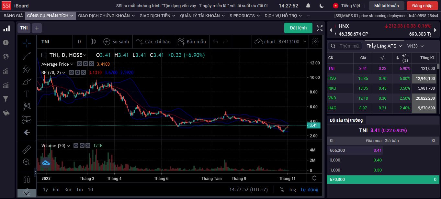Remove the Volume (20) indicator
Image resolution: width=441 pixels, height=199 pixels.
[88, 146]
